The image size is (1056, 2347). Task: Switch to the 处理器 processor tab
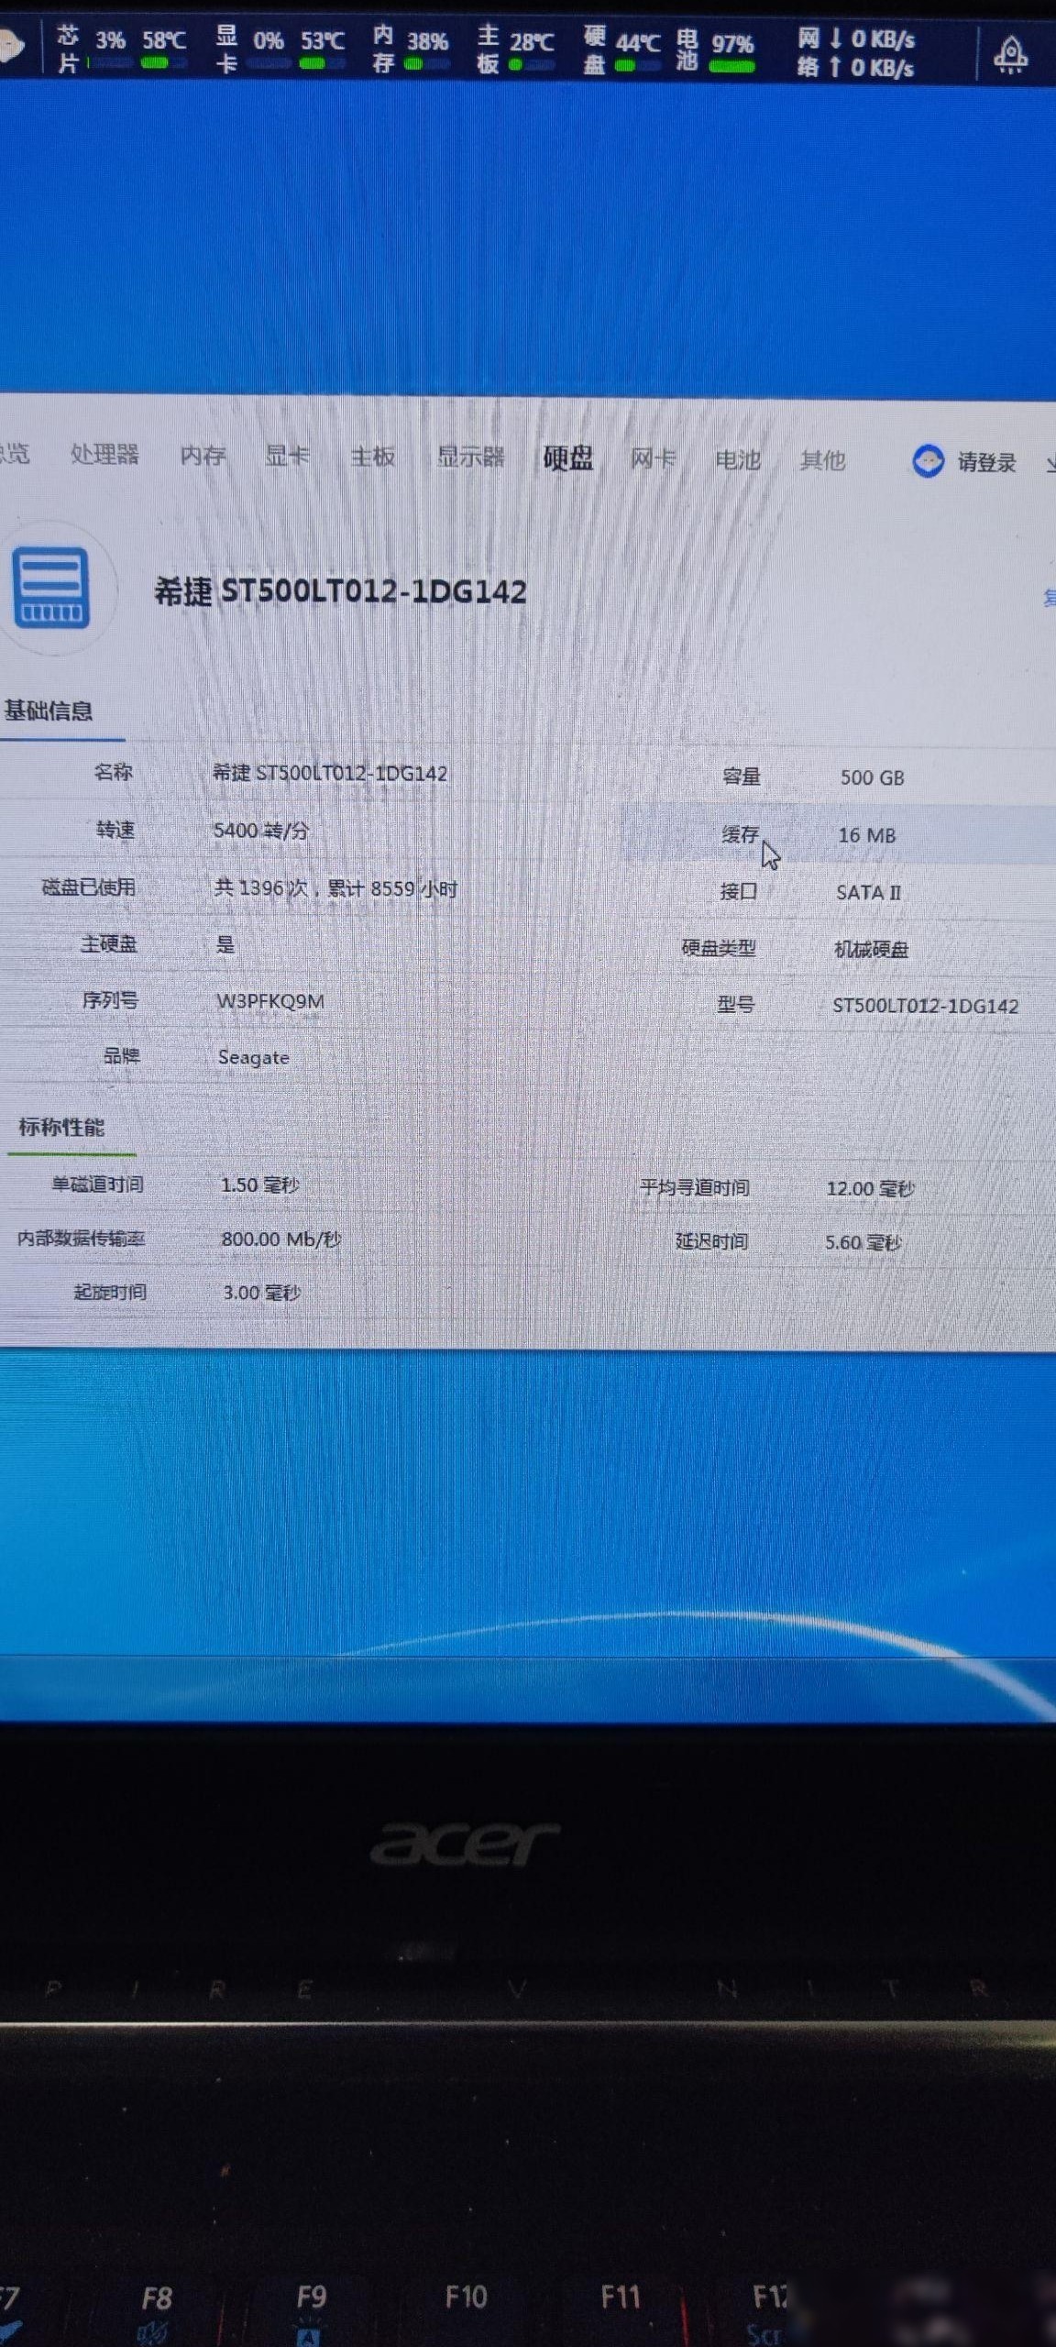tap(104, 454)
